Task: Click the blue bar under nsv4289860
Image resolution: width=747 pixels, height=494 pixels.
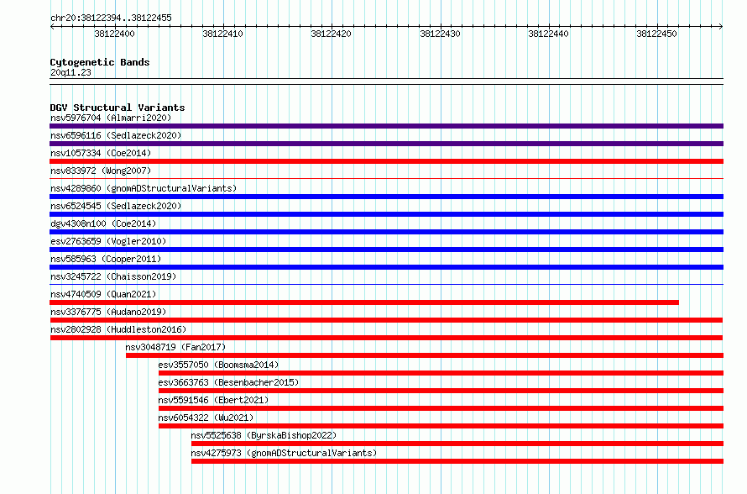Action: click(x=386, y=197)
